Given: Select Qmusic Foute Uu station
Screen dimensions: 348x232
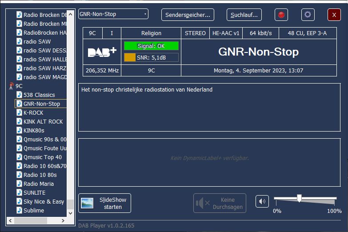Looking at the screenshot, I should point(45,148).
